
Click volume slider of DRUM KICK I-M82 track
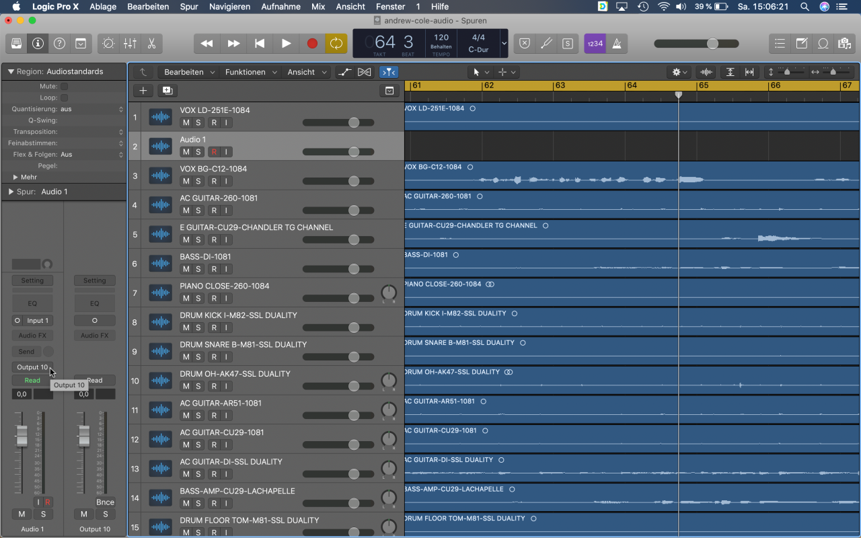[x=340, y=328]
